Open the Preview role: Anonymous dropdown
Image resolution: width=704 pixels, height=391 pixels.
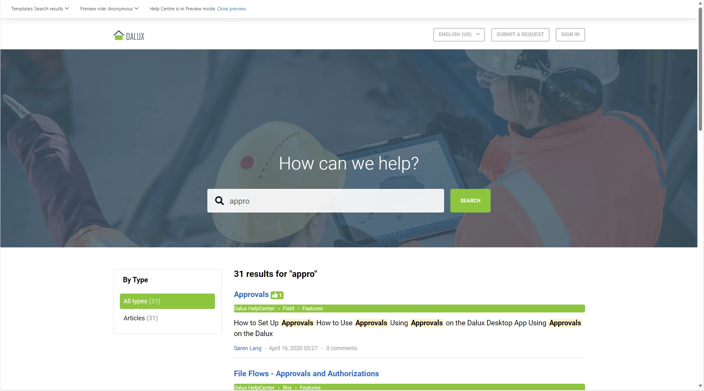(109, 9)
